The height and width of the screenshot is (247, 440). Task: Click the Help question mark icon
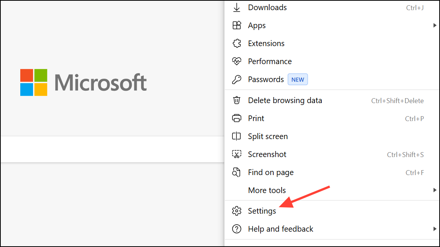[237, 229]
